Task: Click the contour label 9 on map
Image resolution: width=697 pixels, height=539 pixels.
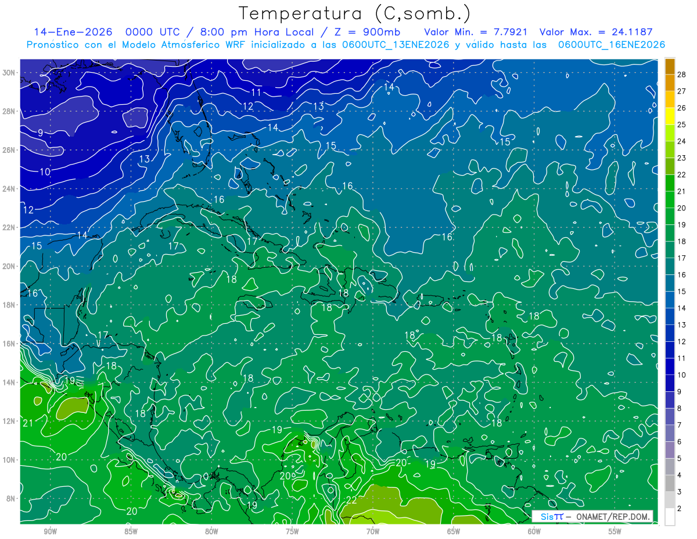Action: [40, 133]
